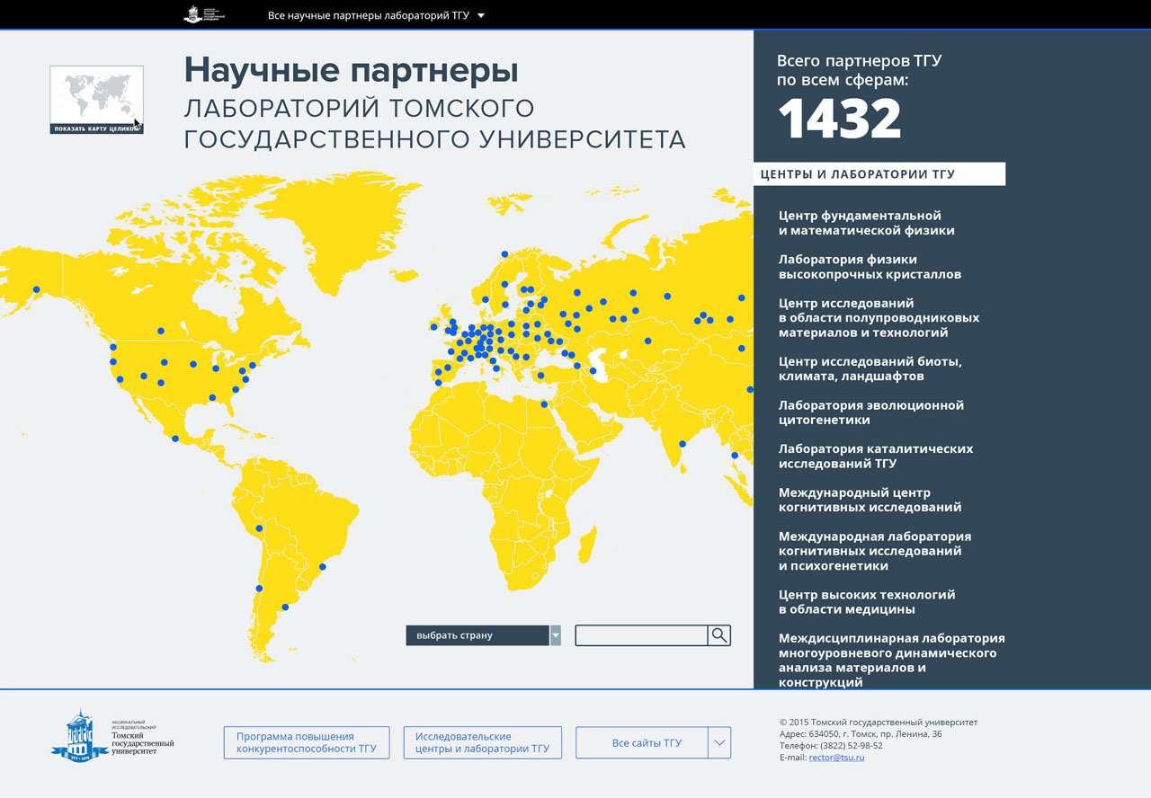The image size is (1151, 798).
Task: Open cognitive research and psychogenetics laboratory link
Action: [x=875, y=551]
